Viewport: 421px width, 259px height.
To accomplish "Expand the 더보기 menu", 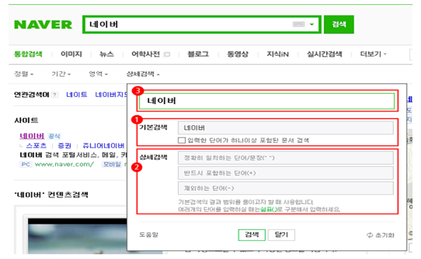I will 373,54.
